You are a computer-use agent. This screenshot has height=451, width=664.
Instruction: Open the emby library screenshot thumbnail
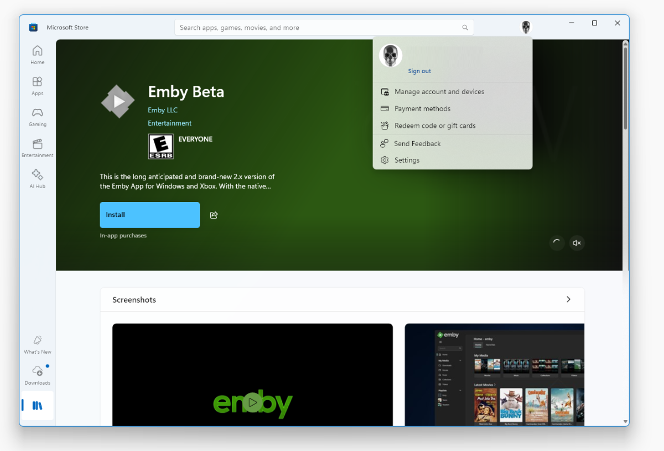[495, 375]
